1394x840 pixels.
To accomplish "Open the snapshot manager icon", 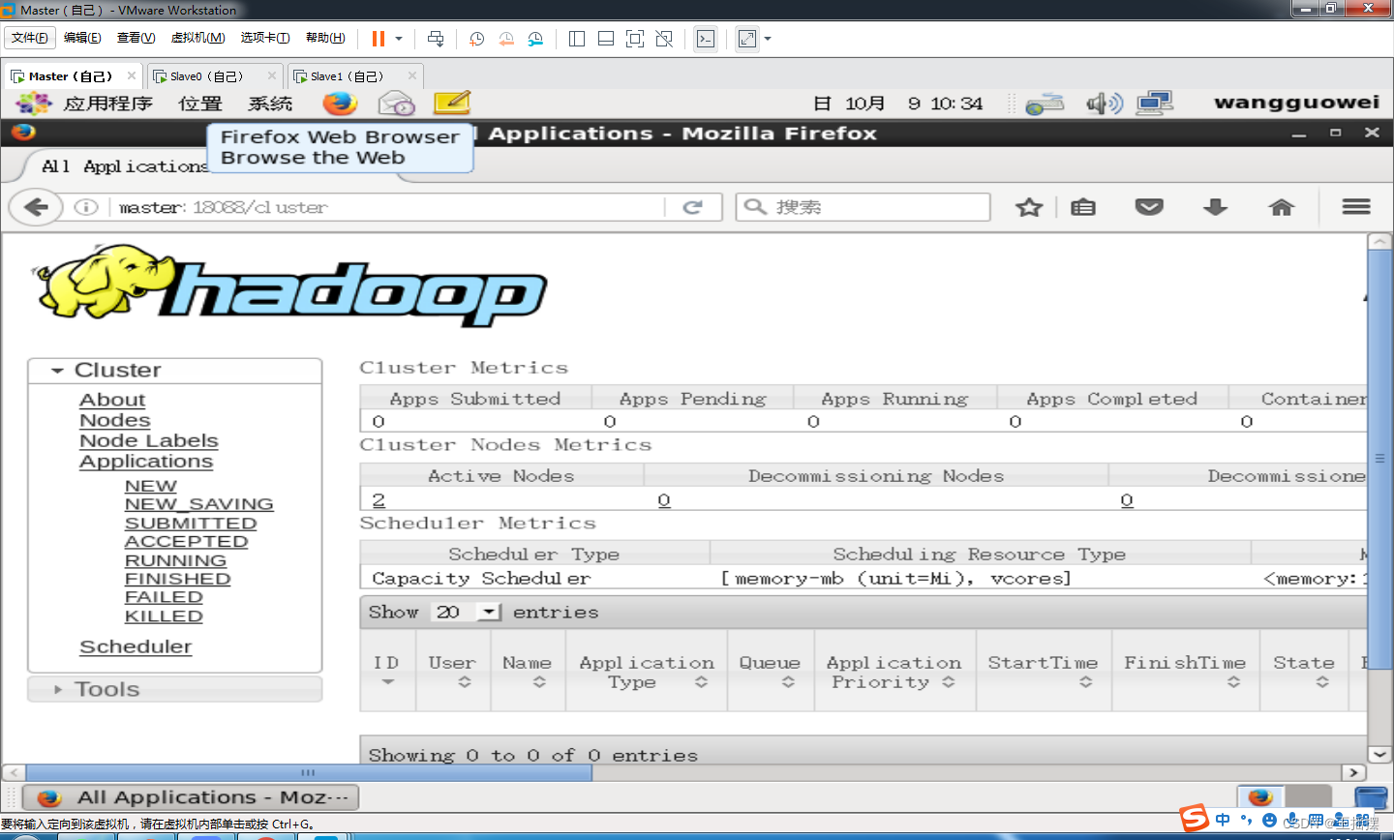I will (x=535, y=39).
